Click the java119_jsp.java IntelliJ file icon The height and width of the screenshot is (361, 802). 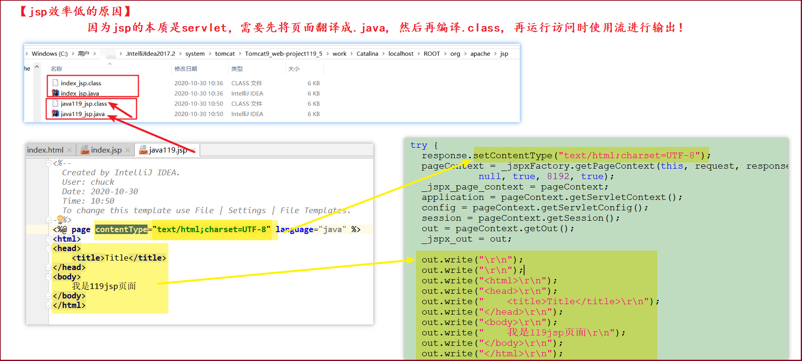(55, 114)
